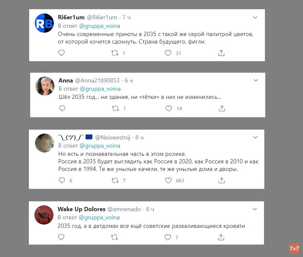Open @gruppa_voina link in Ri6er1um's reply
Image resolution: width=303 pixels, height=257 pixels.
[x=99, y=26]
